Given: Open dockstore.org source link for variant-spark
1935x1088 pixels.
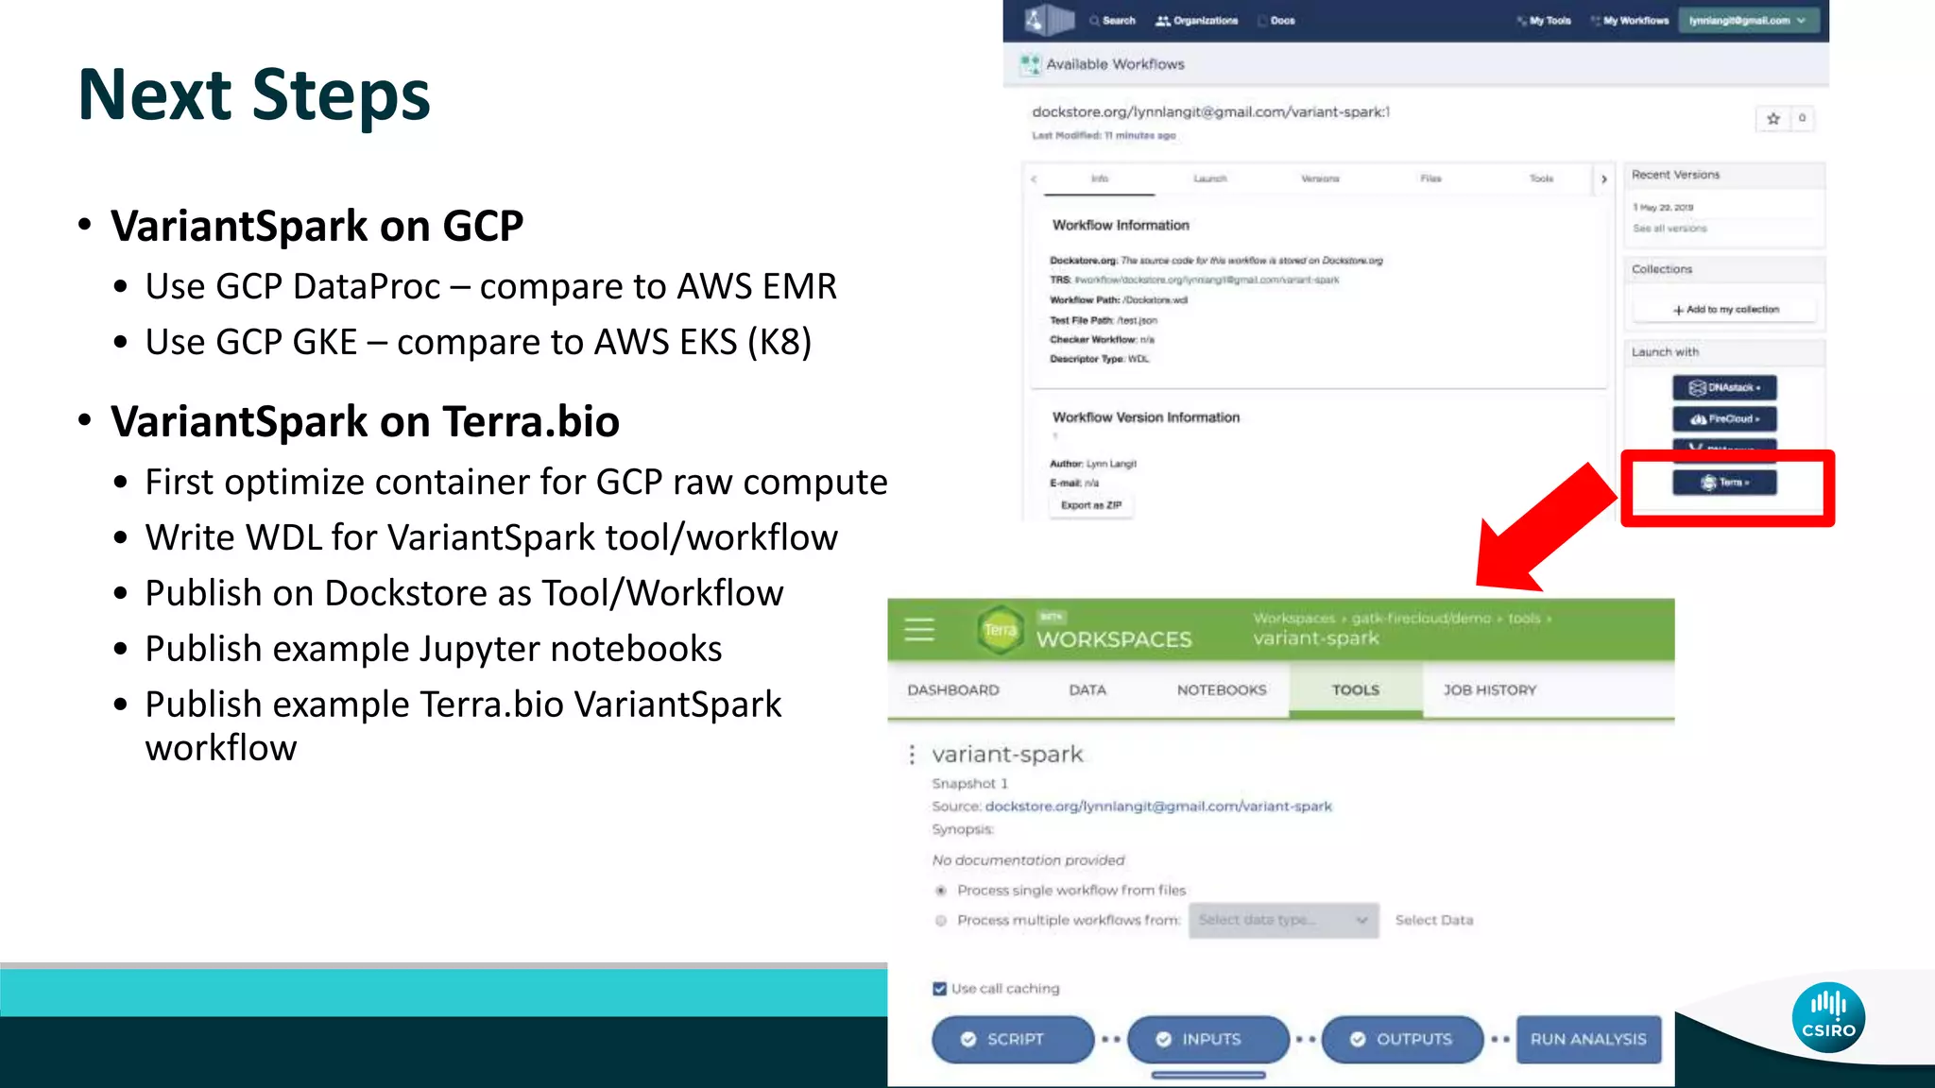Looking at the screenshot, I should tap(1158, 807).
